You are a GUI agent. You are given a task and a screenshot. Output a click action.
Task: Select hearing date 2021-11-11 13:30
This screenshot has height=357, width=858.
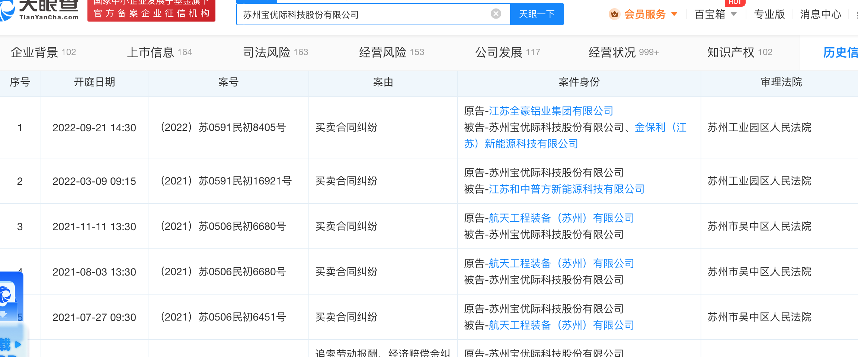(95, 226)
